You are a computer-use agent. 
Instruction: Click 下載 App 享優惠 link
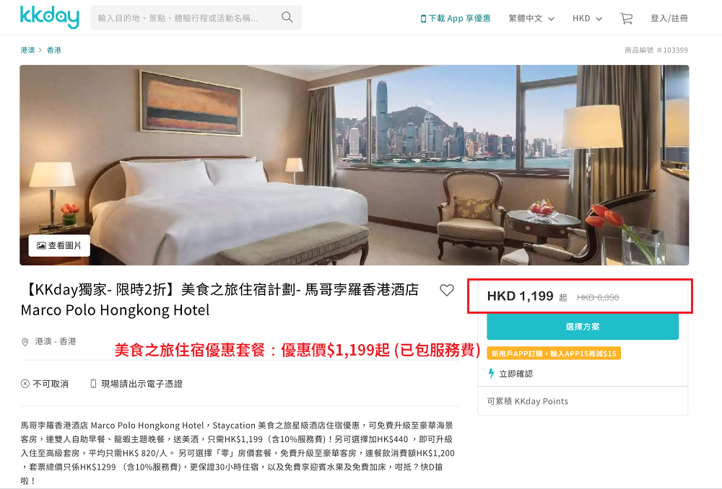[x=456, y=19]
